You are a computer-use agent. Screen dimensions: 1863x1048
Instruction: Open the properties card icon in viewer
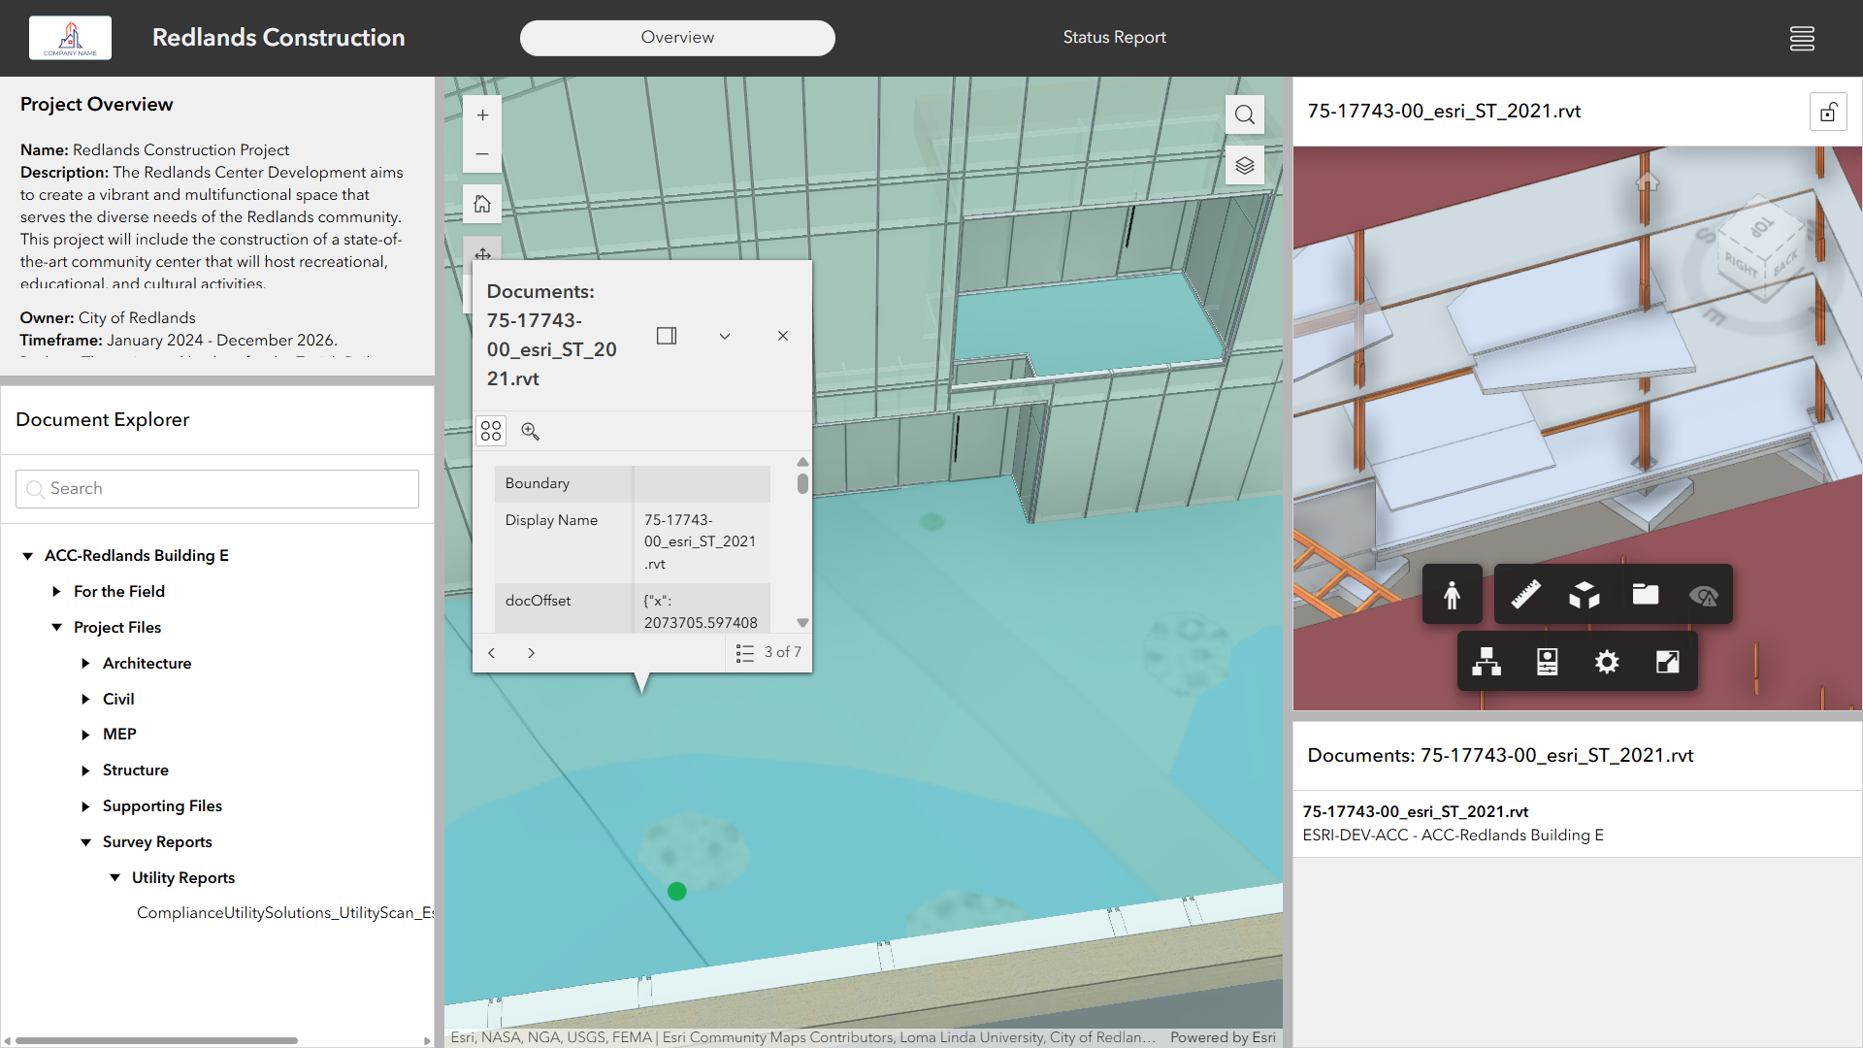(x=1548, y=661)
